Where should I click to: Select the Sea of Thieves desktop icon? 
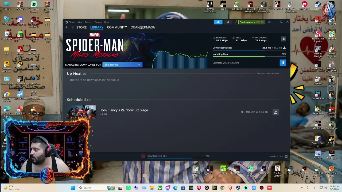pos(250,171)
